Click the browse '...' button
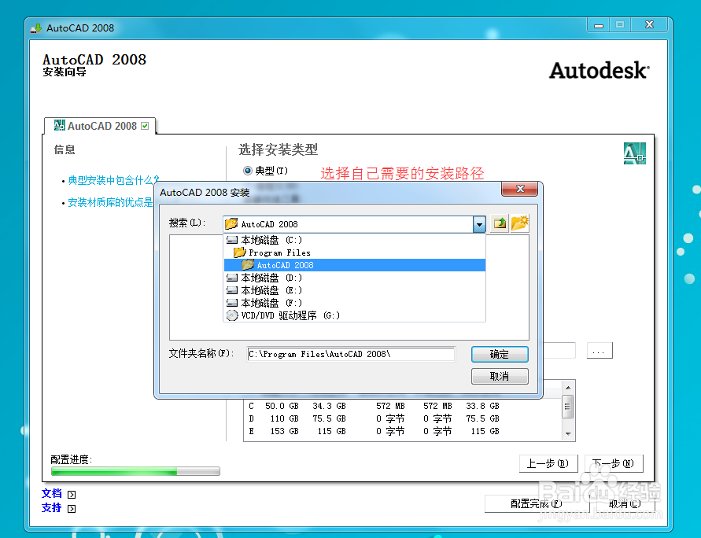This screenshot has width=701, height=538. [x=599, y=352]
